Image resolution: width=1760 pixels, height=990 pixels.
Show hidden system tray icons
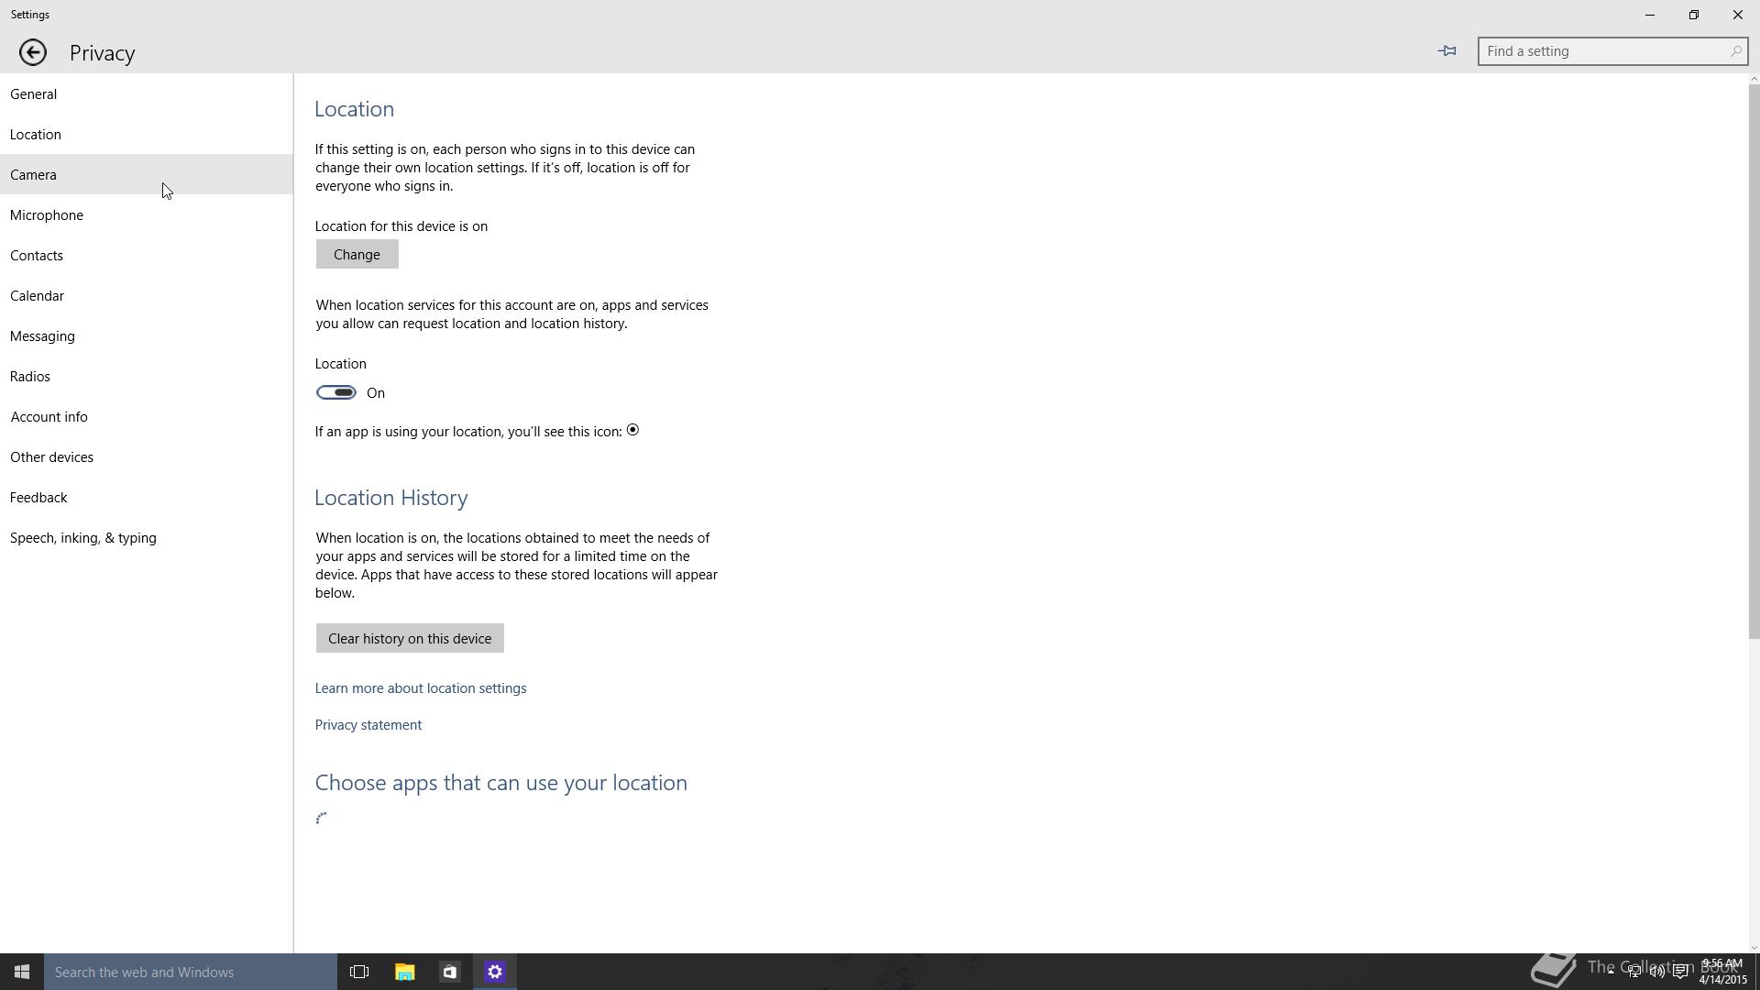coord(1611,972)
